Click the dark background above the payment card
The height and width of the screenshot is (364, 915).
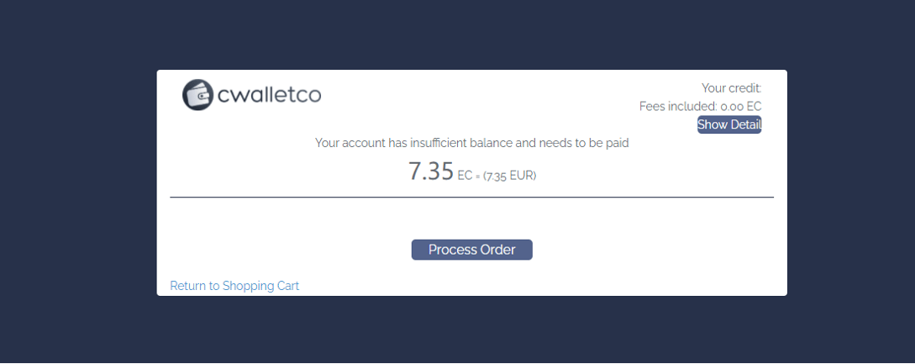pyautogui.click(x=471, y=34)
